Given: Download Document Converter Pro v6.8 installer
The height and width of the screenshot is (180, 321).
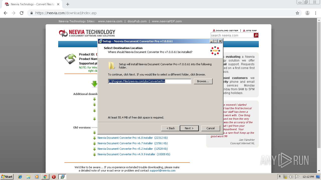Looking at the screenshot, I should pyautogui.click(x=132, y=138).
